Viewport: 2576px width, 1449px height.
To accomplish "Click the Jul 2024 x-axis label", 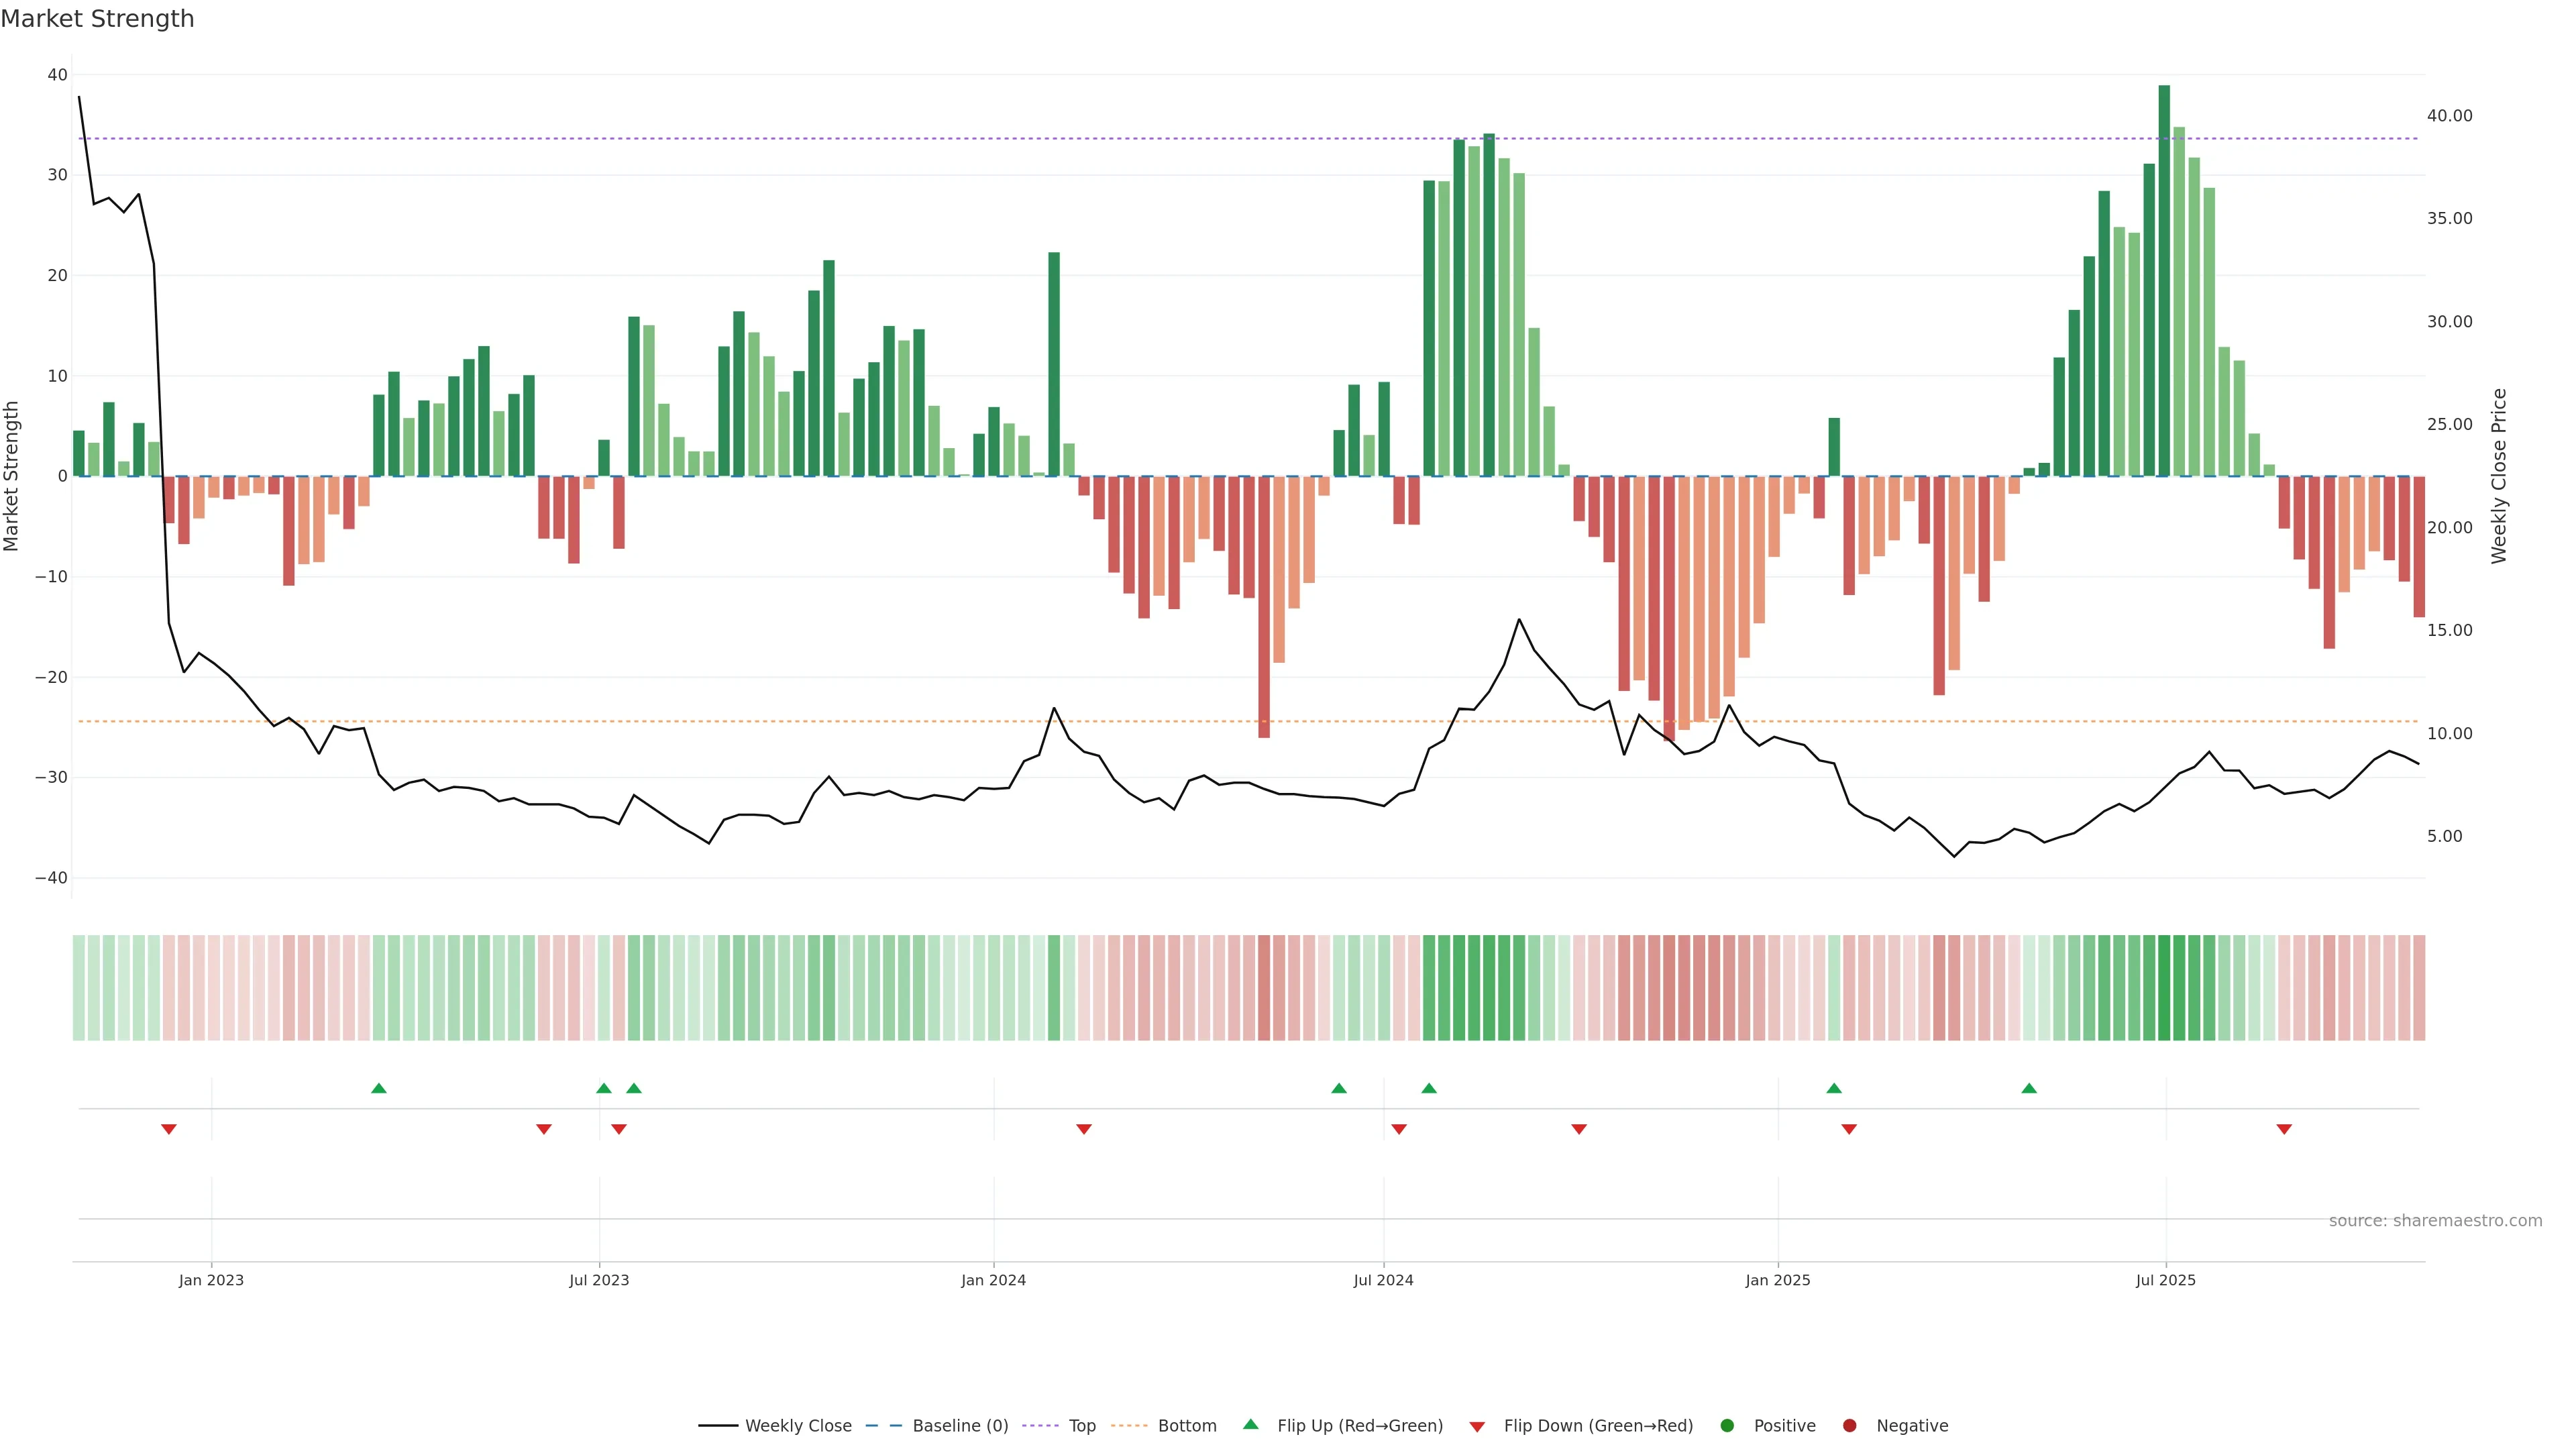I will click(1383, 1280).
